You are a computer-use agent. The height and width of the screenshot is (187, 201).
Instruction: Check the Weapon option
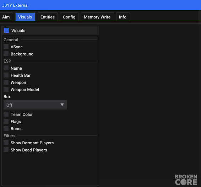[x=6, y=82]
